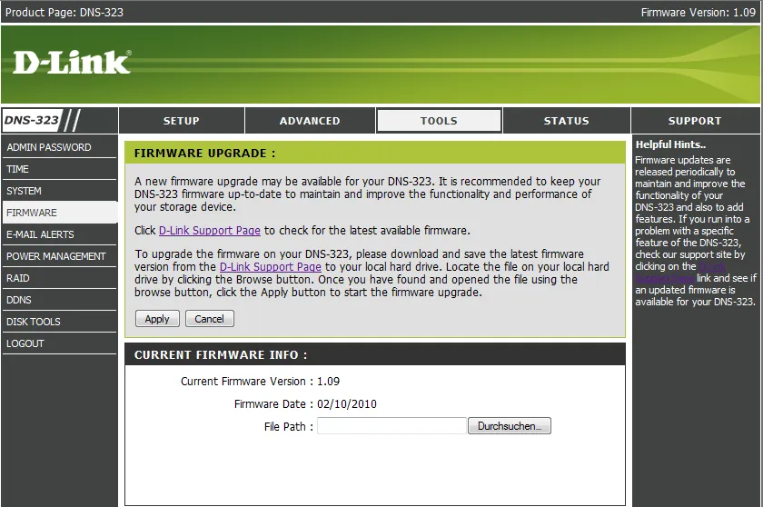Viewport: 763px width, 507px height.
Task: Click the firmware date 02/10/2010
Action: 347,403
